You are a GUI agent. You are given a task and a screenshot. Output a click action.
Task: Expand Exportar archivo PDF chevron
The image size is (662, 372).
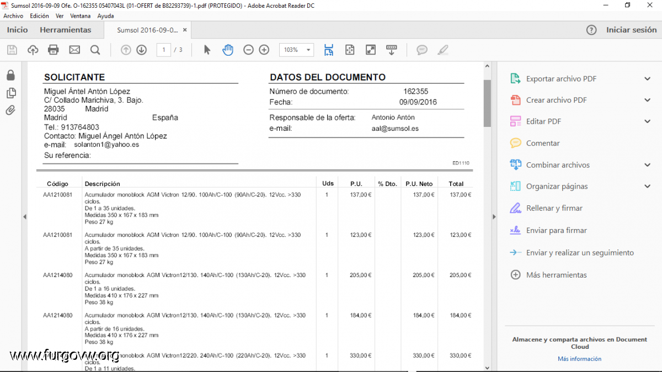(x=648, y=79)
